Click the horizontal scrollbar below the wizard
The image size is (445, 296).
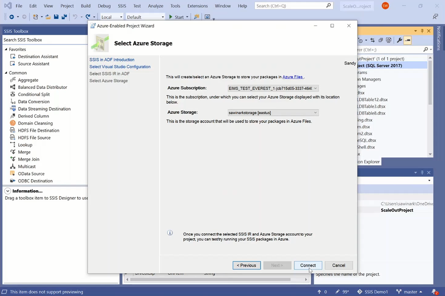[x=210, y=280]
